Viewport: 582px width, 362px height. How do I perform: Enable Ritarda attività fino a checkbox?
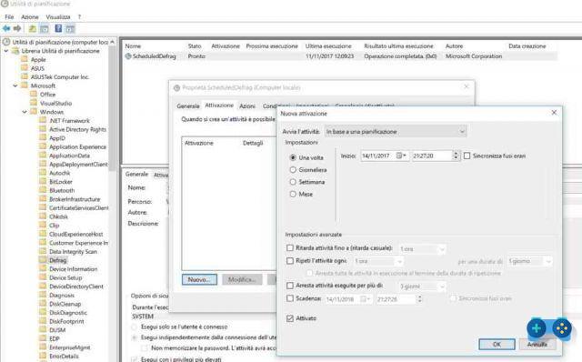pyautogui.click(x=290, y=247)
